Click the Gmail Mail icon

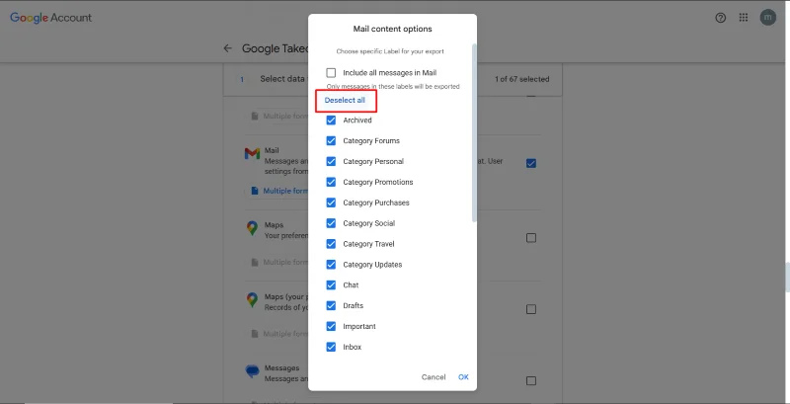(x=252, y=154)
